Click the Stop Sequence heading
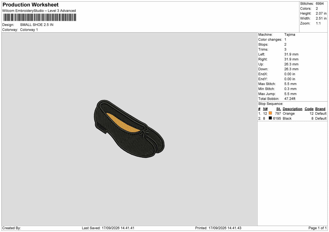 (271, 104)
